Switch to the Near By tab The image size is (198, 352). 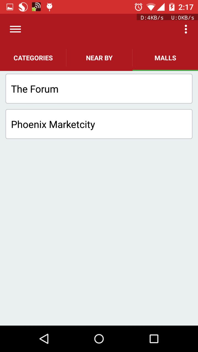(x=99, y=58)
